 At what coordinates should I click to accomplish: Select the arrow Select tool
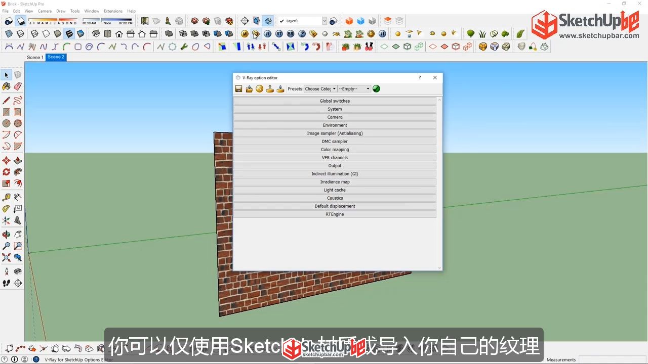(x=6, y=75)
